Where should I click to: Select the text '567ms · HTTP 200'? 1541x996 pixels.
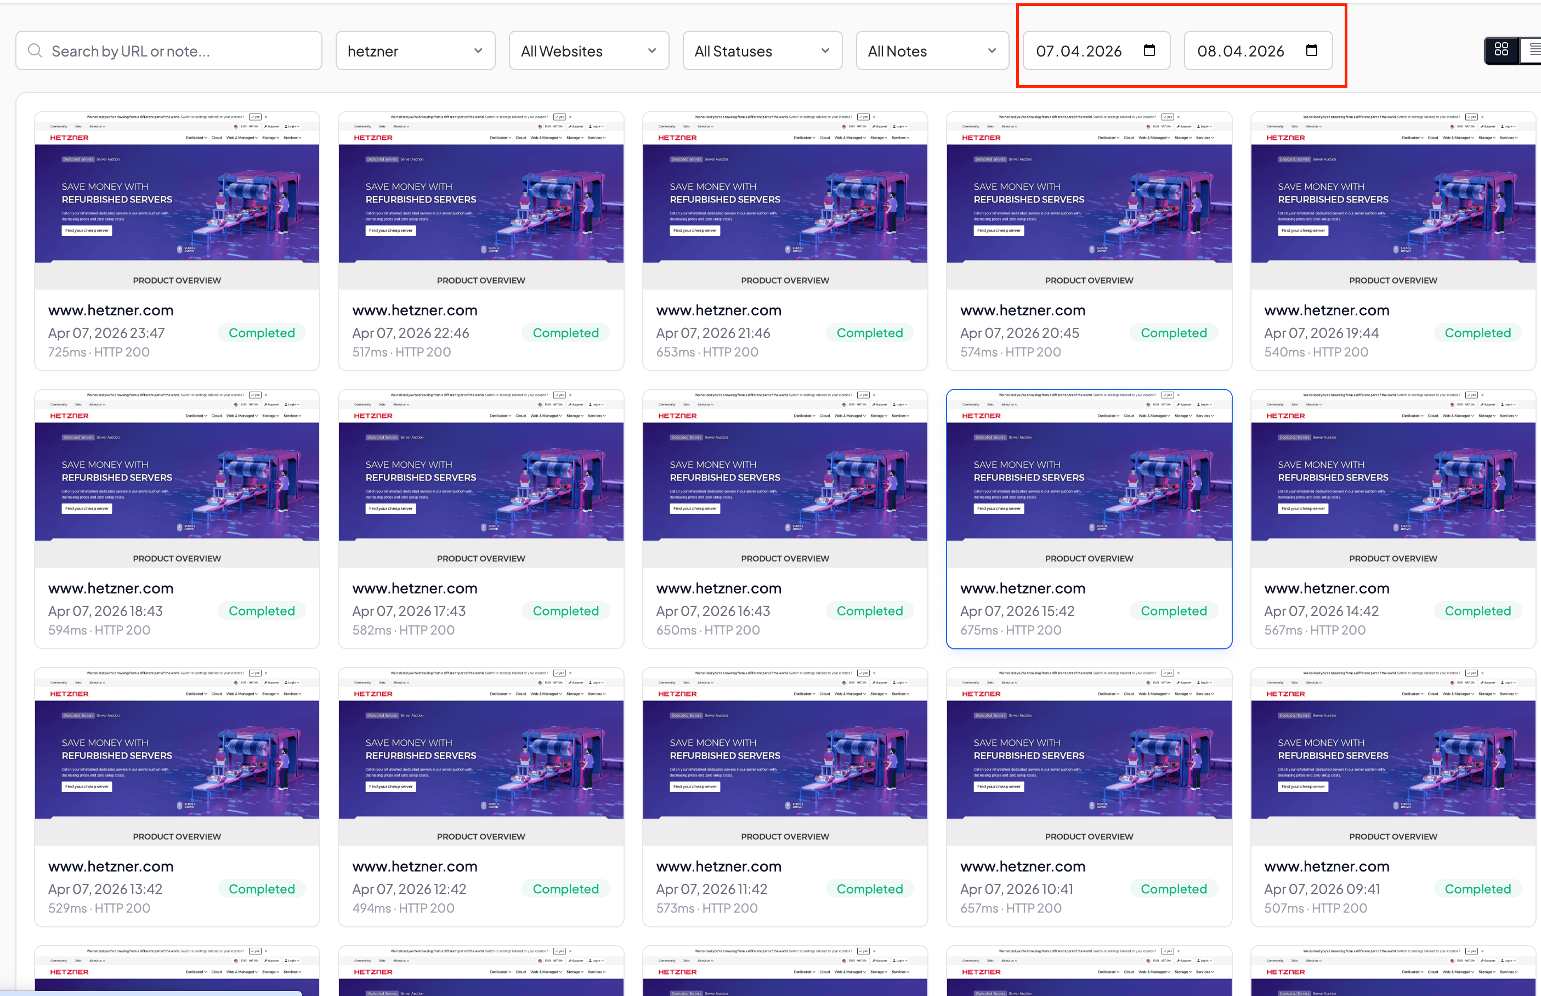click(x=1315, y=630)
